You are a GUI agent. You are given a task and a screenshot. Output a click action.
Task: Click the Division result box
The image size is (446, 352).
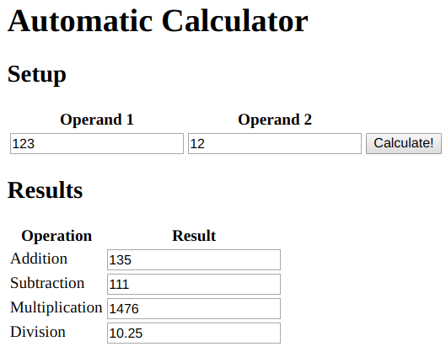pos(194,333)
